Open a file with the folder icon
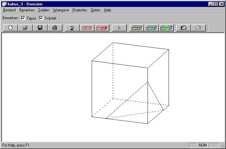 click(x=25, y=28)
